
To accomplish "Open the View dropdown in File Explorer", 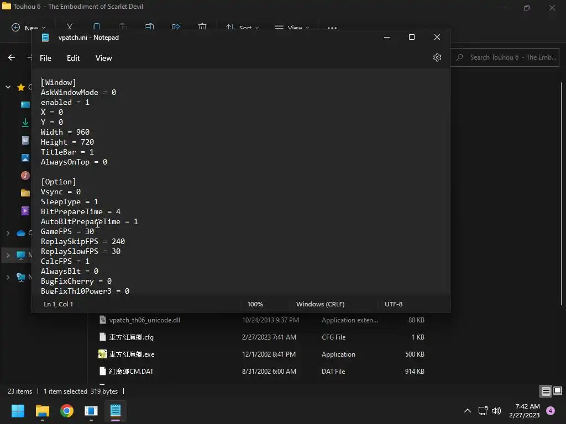I will coord(292,28).
